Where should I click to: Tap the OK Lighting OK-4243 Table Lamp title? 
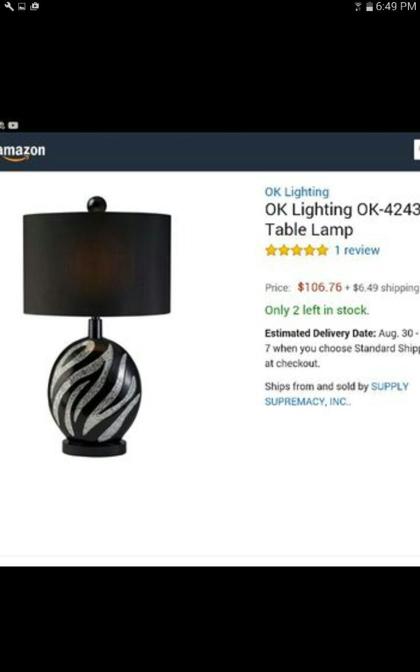342,219
